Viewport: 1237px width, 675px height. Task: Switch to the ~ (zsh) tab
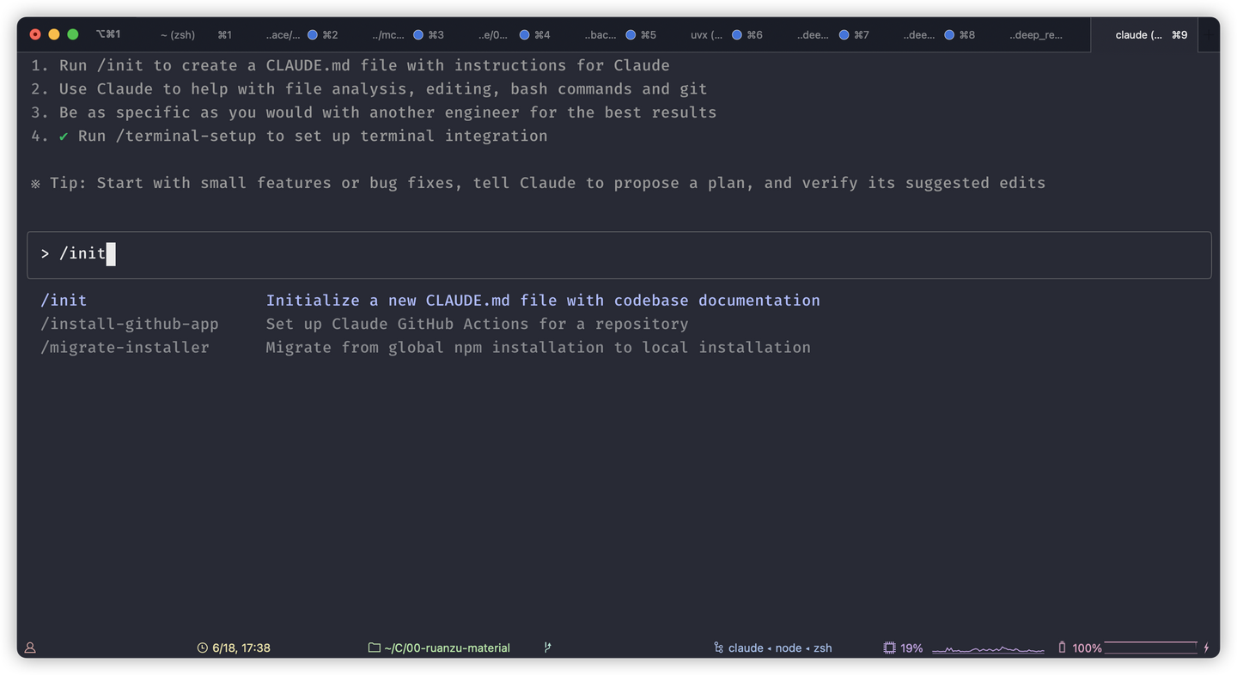(178, 35)
